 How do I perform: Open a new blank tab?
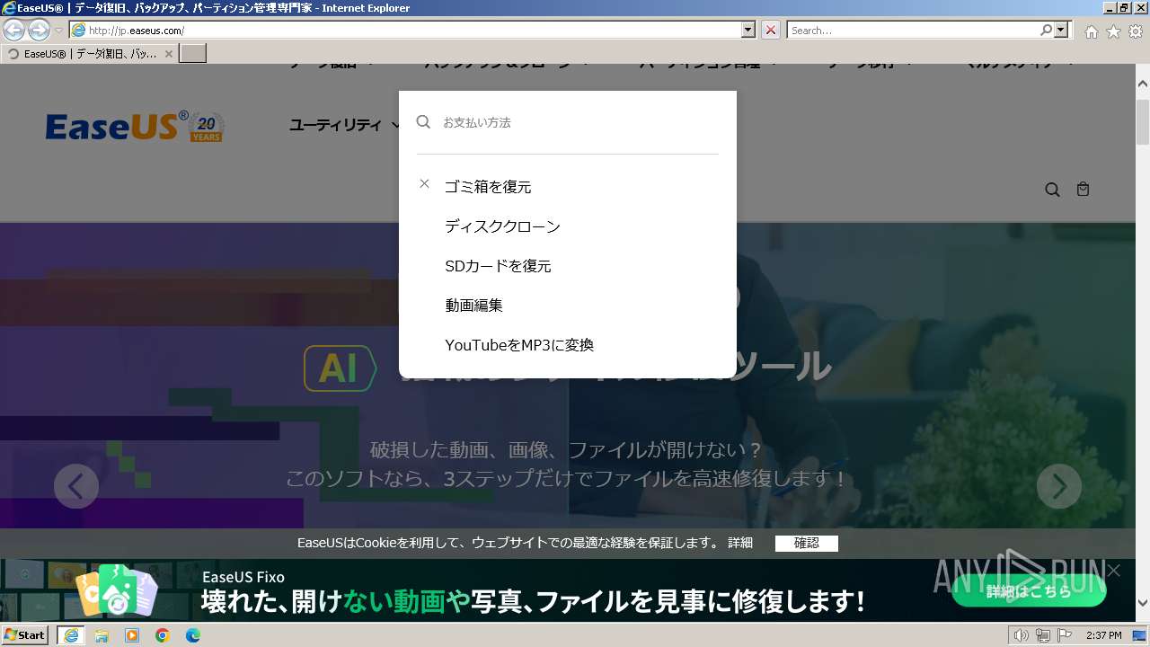pyautogui.click(x=193, y=54)
